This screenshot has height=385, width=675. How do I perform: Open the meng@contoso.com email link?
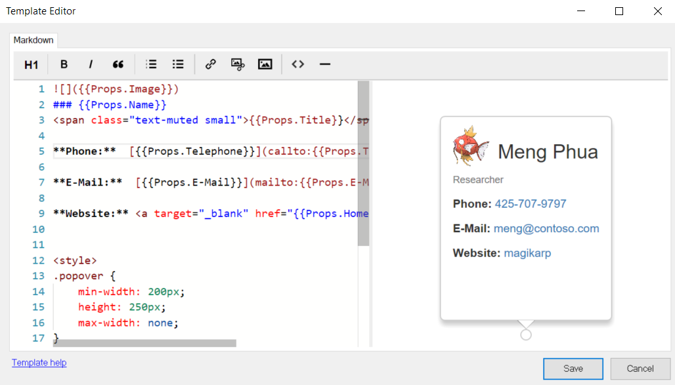click(x=546, y=228)
